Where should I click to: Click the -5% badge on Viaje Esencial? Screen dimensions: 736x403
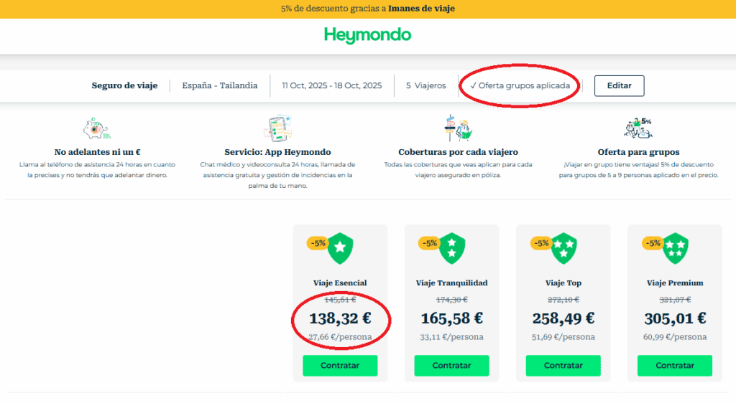(x=317, y=243)
